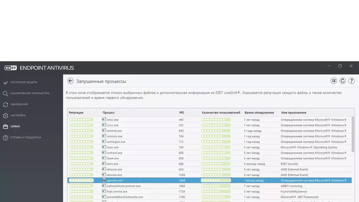Click the ekrn.exe process icon
359x202 pixels.
104,163
